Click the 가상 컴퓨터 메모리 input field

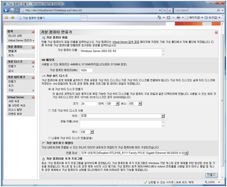point(86,70)
